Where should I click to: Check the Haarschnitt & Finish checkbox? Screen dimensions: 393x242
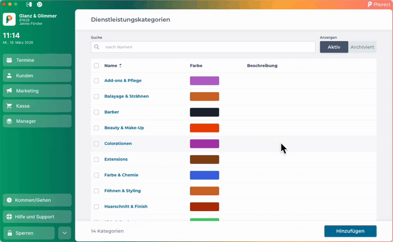[96, 207]
